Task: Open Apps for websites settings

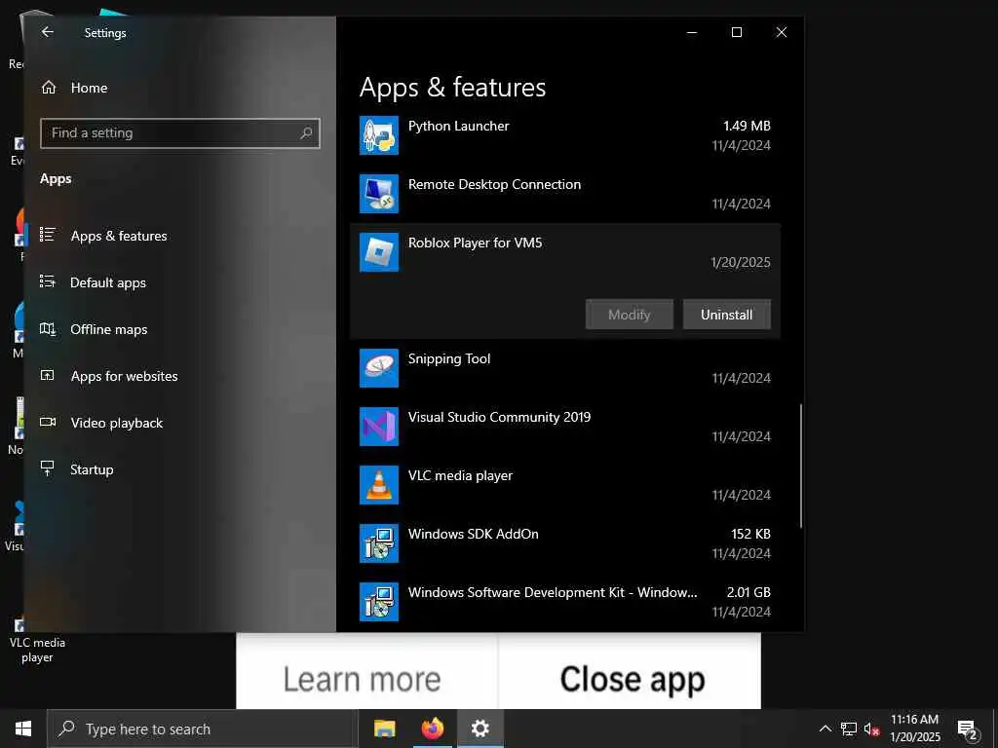Action: 124,377
